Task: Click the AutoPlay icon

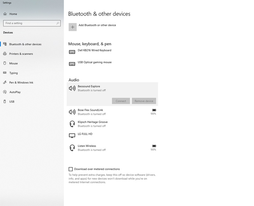Action: [x=5, y=92]
